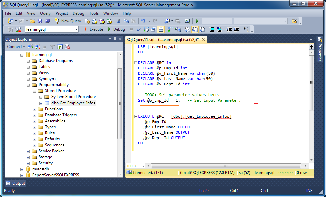Expand the Tables folder node
The width and height of the screenshot is (326, 197).
coord(28,67)
